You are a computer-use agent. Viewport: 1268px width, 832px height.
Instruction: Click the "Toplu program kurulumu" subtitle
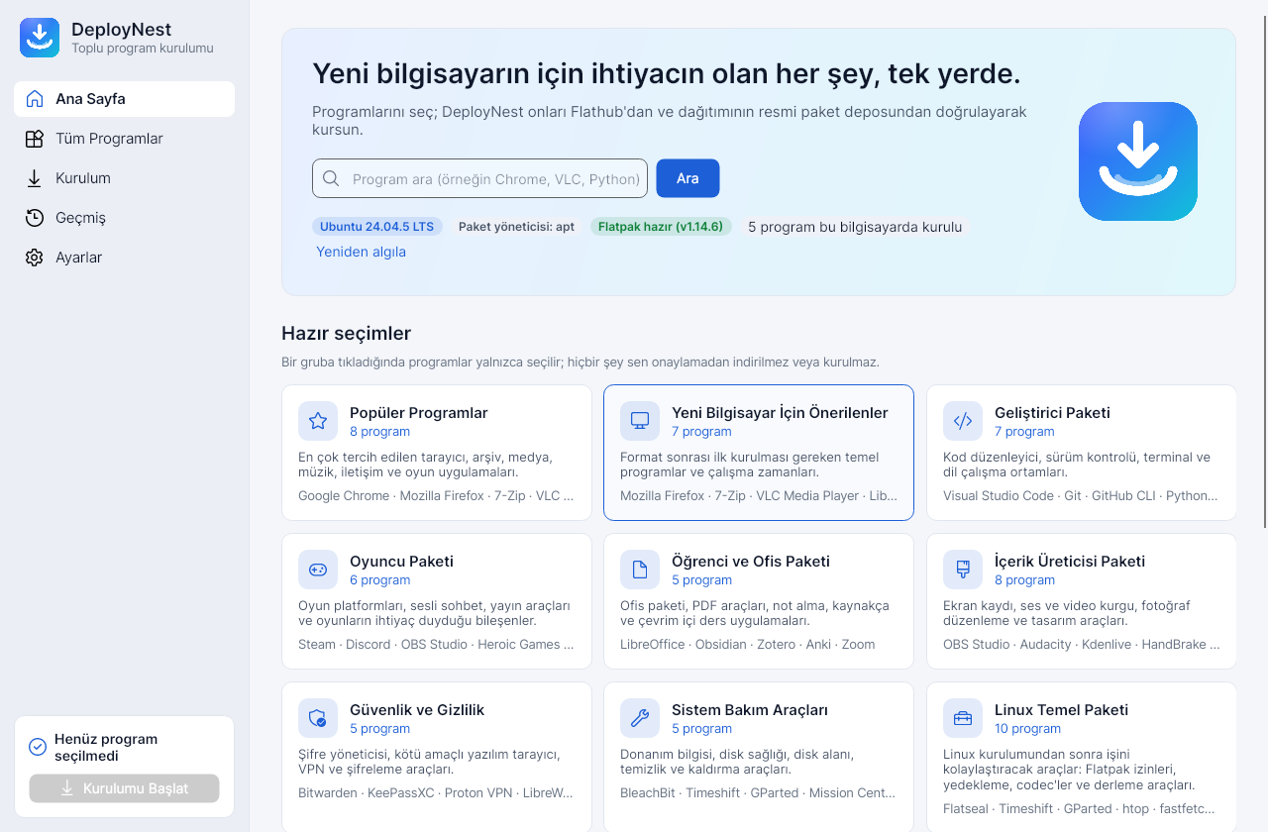tap(143, 49)
